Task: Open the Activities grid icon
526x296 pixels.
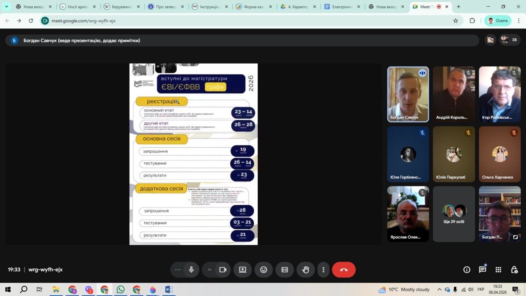Action: 498,270
